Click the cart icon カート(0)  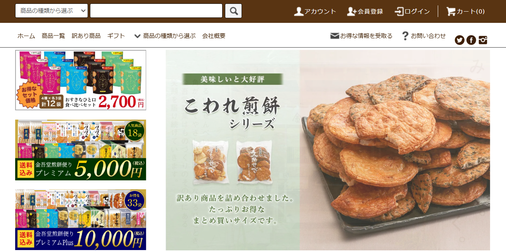[x=451, y=11]
